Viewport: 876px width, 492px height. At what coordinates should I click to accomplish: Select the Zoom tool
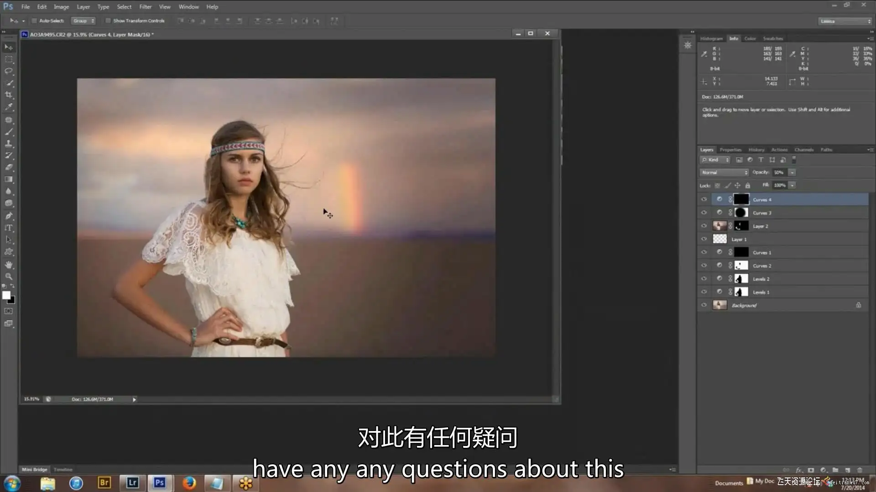tap(9, 276)
